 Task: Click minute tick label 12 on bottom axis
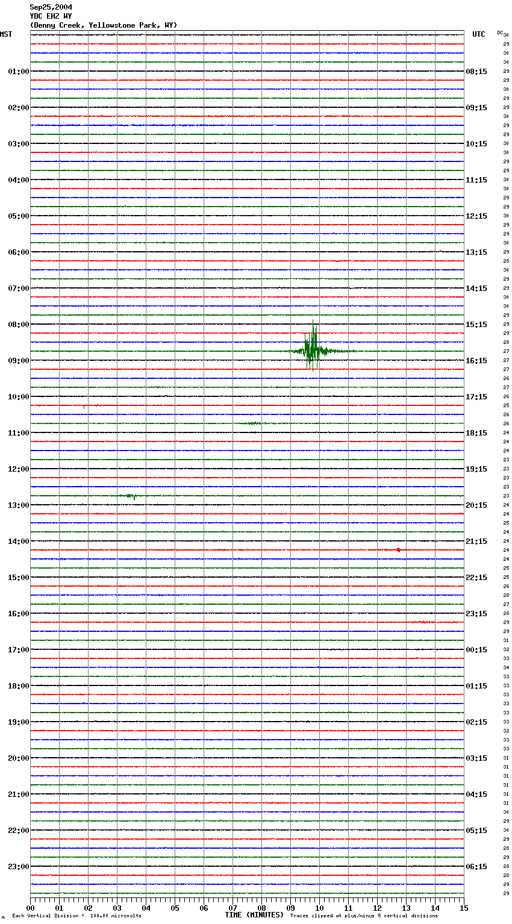[377, 908]
